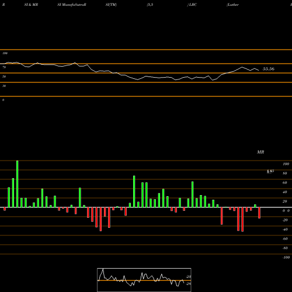292x292 pixels.
Task: Click the 40 label on MR right axis
Action: pyautogui.click(x=285, y=192)
